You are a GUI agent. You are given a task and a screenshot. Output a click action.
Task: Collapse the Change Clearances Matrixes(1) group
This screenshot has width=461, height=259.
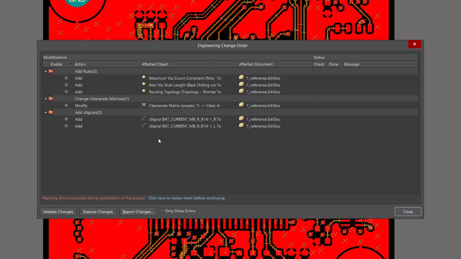(x=46, y=99)
